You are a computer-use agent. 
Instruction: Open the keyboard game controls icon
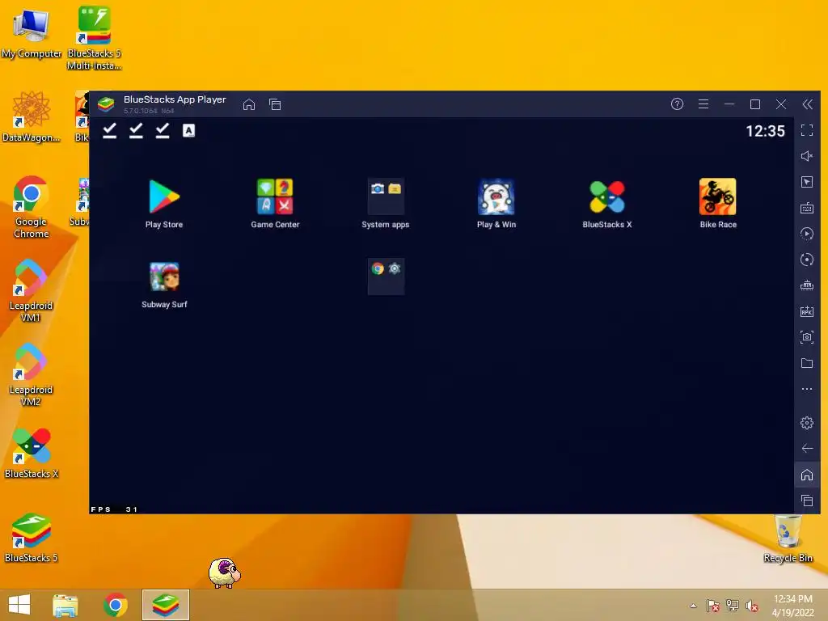(807, 208)
